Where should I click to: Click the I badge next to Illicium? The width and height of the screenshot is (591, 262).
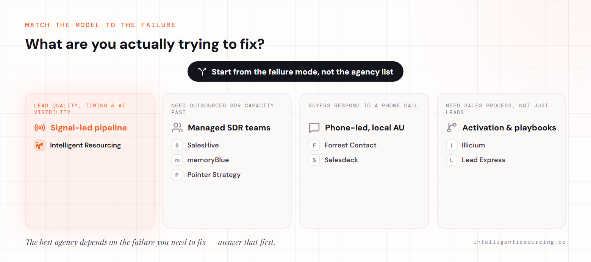(x=452, y=145)
